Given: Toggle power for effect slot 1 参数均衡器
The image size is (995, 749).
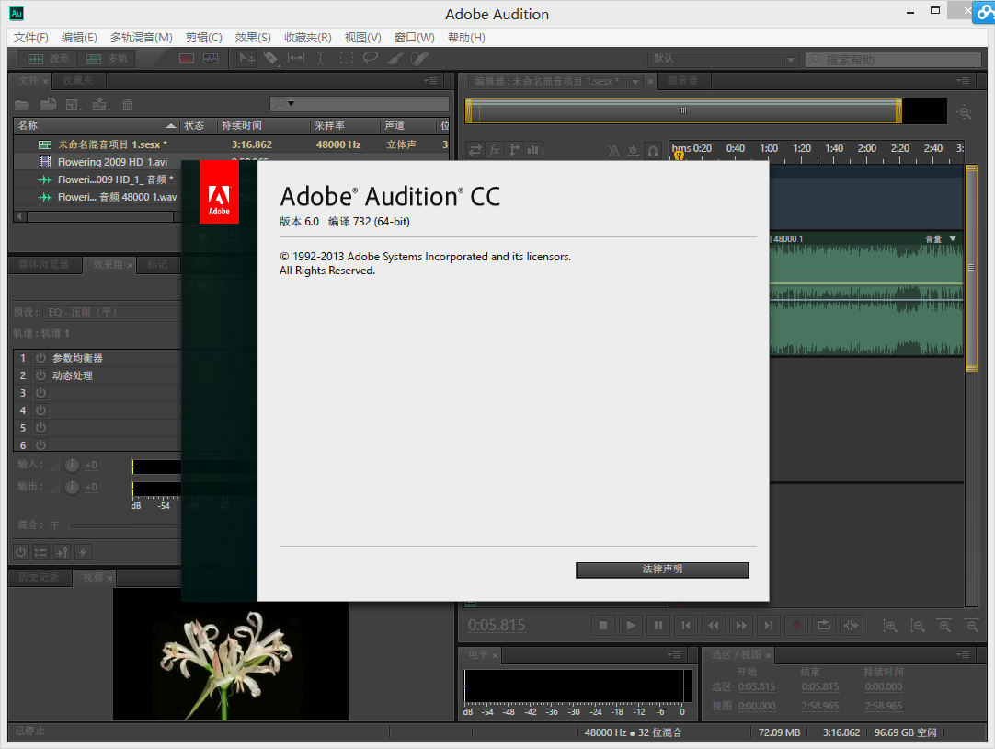Looking at the screenshot, I should click(x=40, y=358).
